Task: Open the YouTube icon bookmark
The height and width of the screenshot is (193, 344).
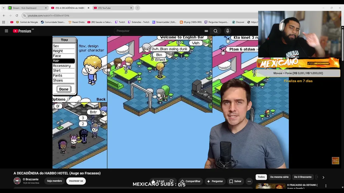Action: (x=12, y=22)
